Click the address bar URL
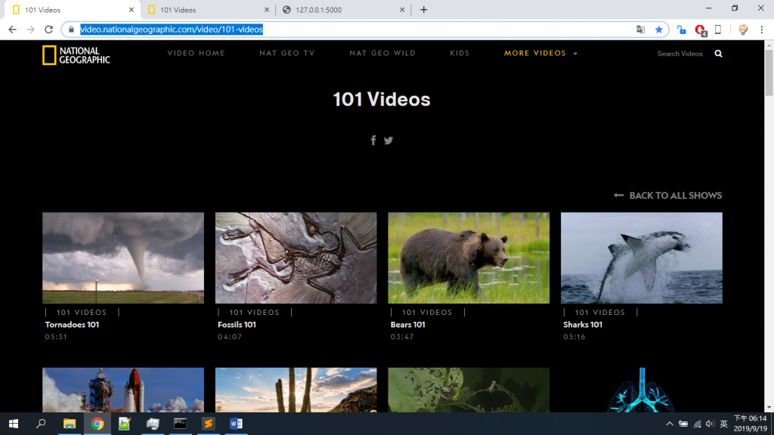 [172, 29]
